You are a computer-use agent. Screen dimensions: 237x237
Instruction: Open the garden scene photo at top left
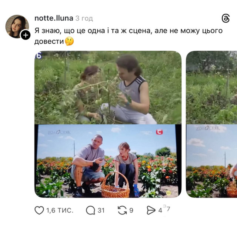(108, 87)
